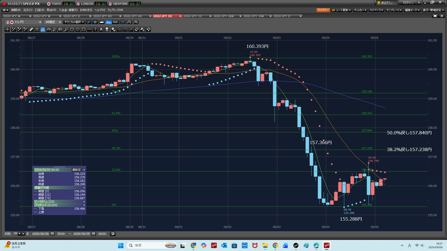Toggle the Bid price display
Screen dimensions: 447x251
click(x=109, y=22)
